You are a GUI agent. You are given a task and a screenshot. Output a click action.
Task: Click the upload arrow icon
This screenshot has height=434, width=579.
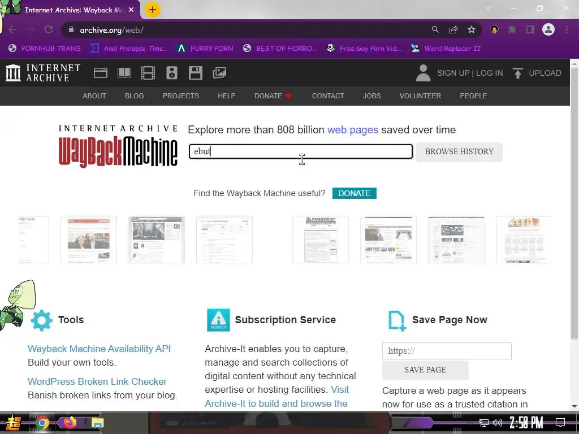[x=518, y=73]
